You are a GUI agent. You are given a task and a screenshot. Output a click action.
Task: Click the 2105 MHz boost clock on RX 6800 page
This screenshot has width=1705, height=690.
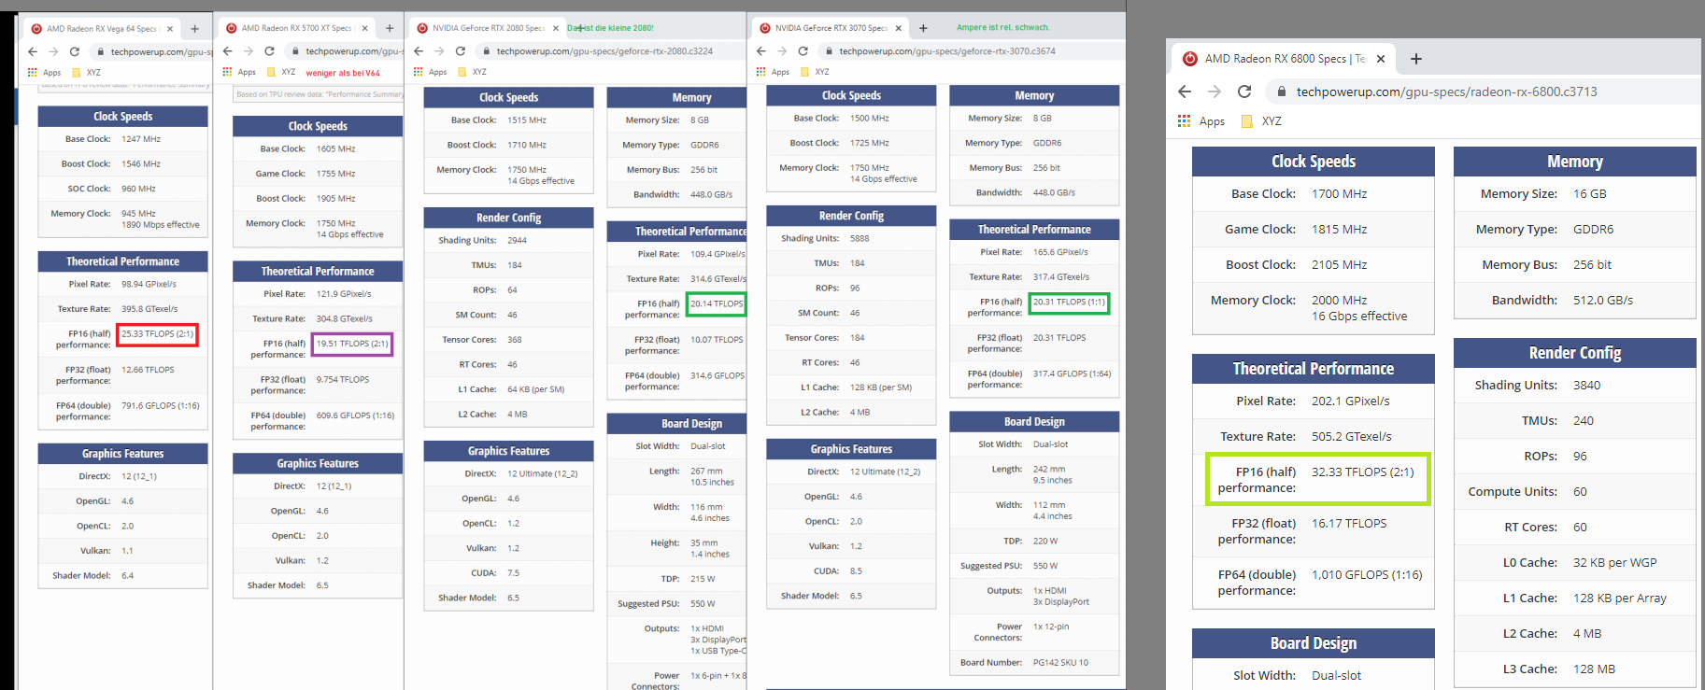pos(1339,265)
